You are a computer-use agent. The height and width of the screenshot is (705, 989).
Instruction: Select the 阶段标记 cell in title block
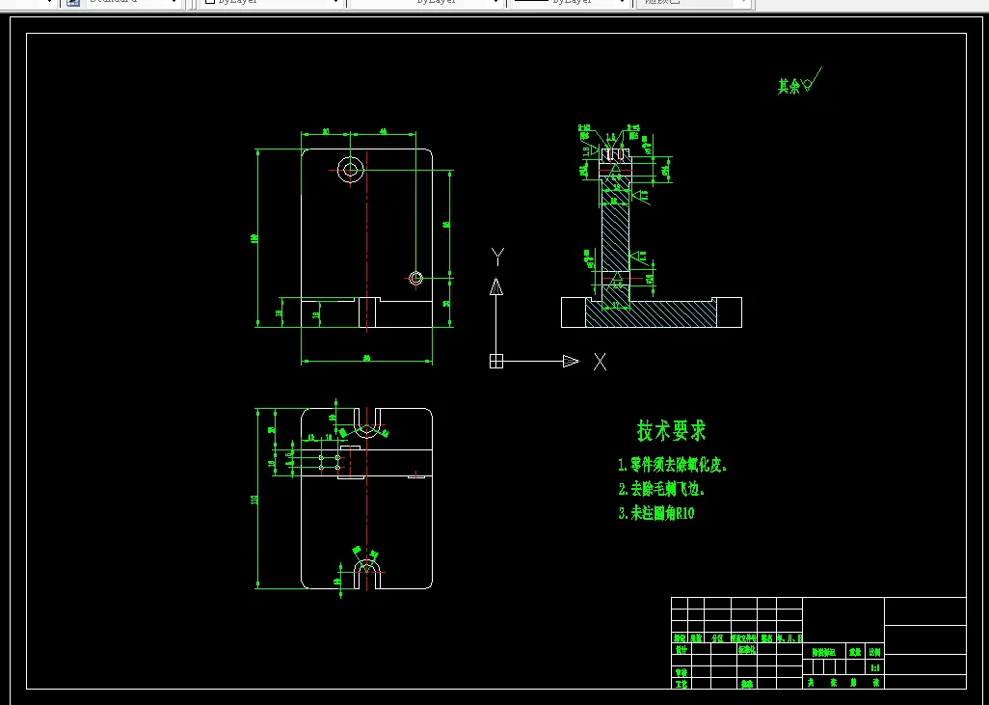(x=823, y=652)
